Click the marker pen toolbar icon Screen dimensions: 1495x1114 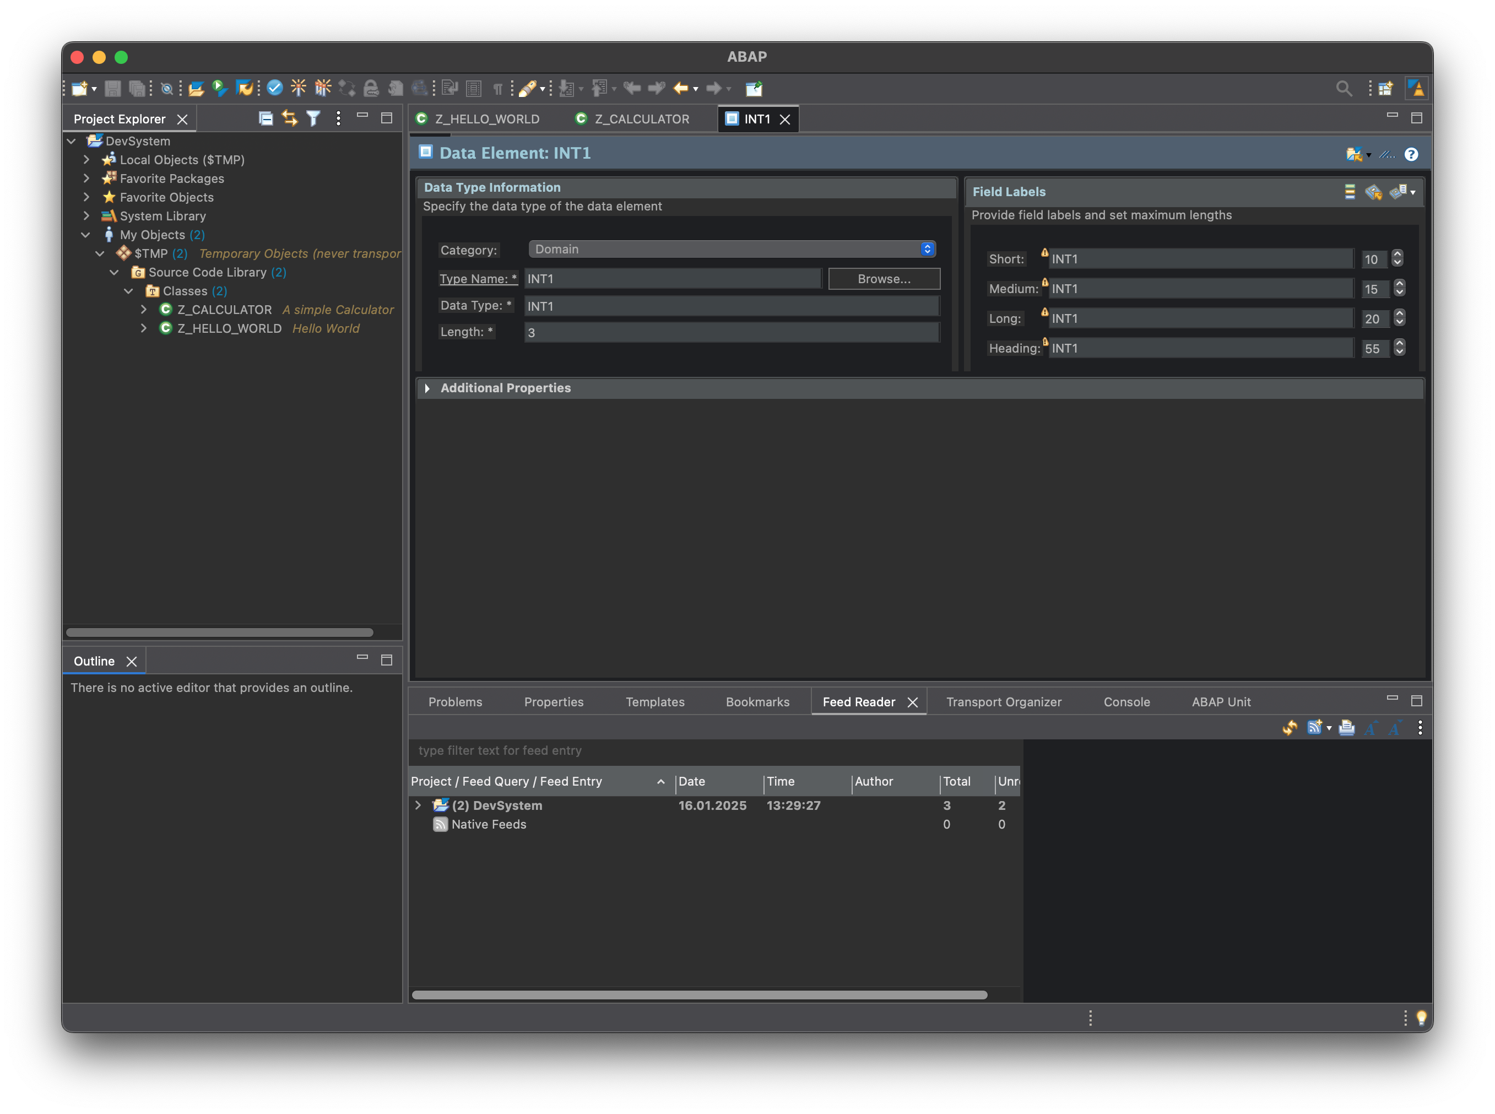click(x=528, y=88)
